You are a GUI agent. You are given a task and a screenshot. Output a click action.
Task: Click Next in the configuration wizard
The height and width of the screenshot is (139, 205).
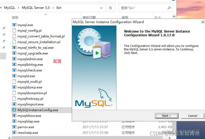point(166,116)
